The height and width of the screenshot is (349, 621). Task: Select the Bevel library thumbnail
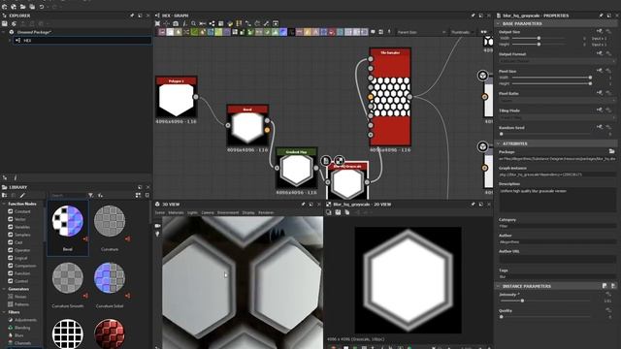coord(68,228)
